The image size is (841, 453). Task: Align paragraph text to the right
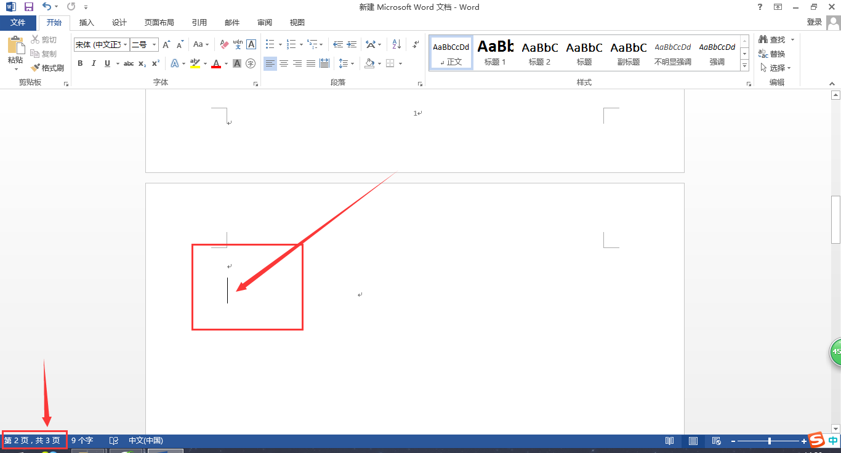(x=297, y=63)
